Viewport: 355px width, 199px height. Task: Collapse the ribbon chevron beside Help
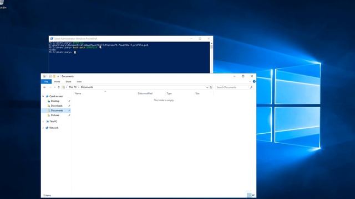click(250, 81)
